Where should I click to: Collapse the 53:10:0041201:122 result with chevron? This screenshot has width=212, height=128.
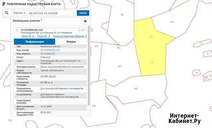click(86, 30)
